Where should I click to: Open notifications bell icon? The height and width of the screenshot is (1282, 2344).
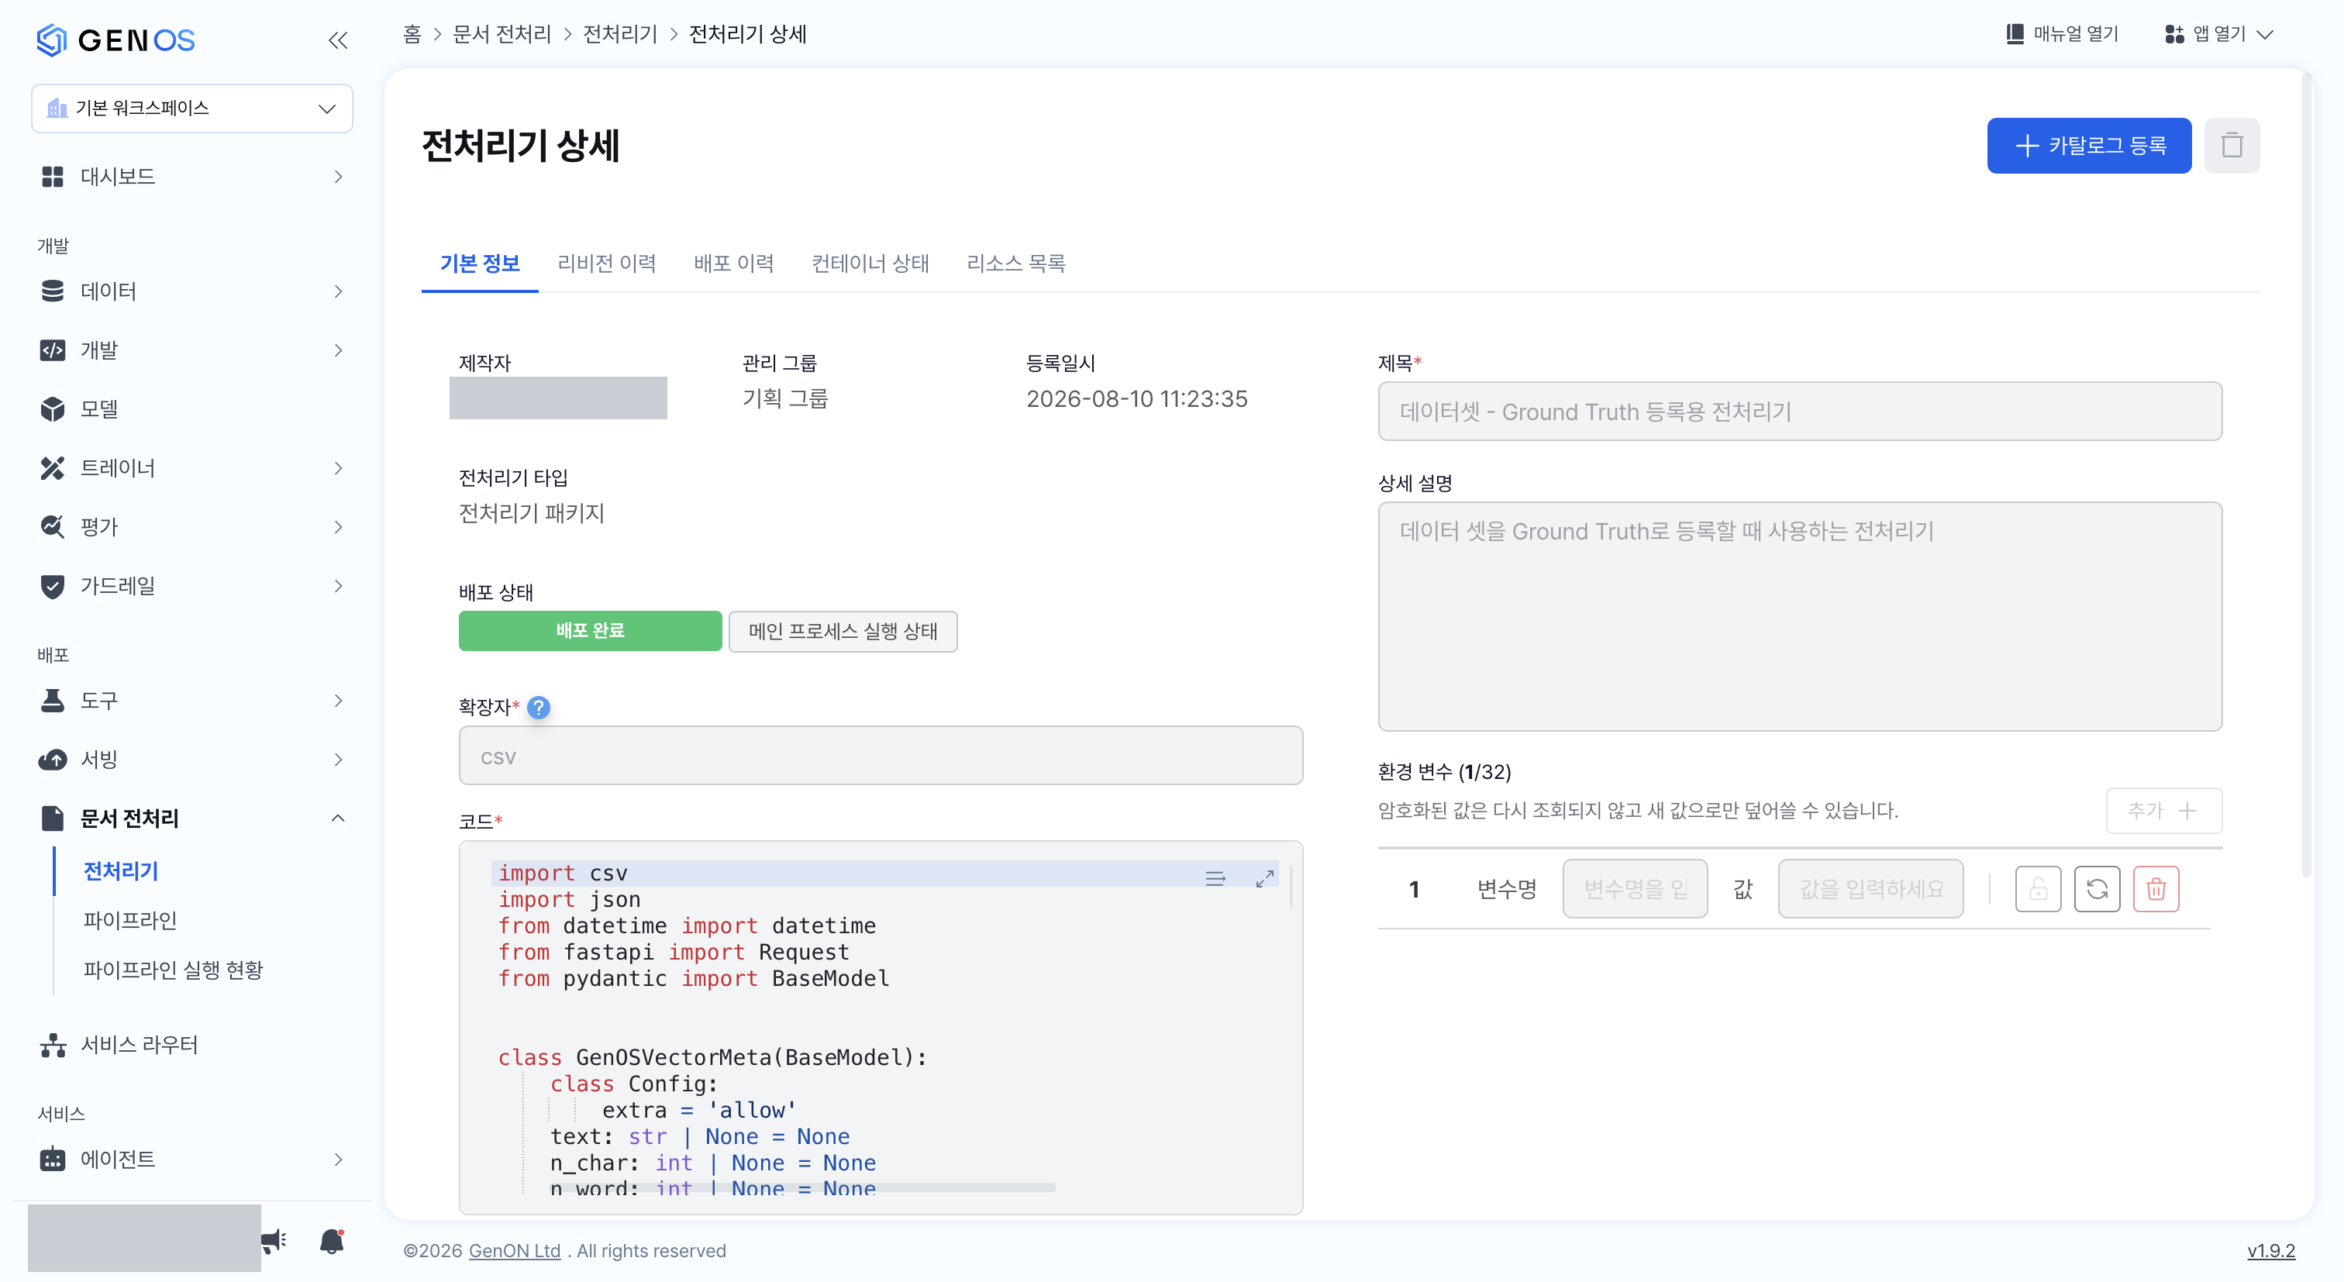(x=332, y=1240)
